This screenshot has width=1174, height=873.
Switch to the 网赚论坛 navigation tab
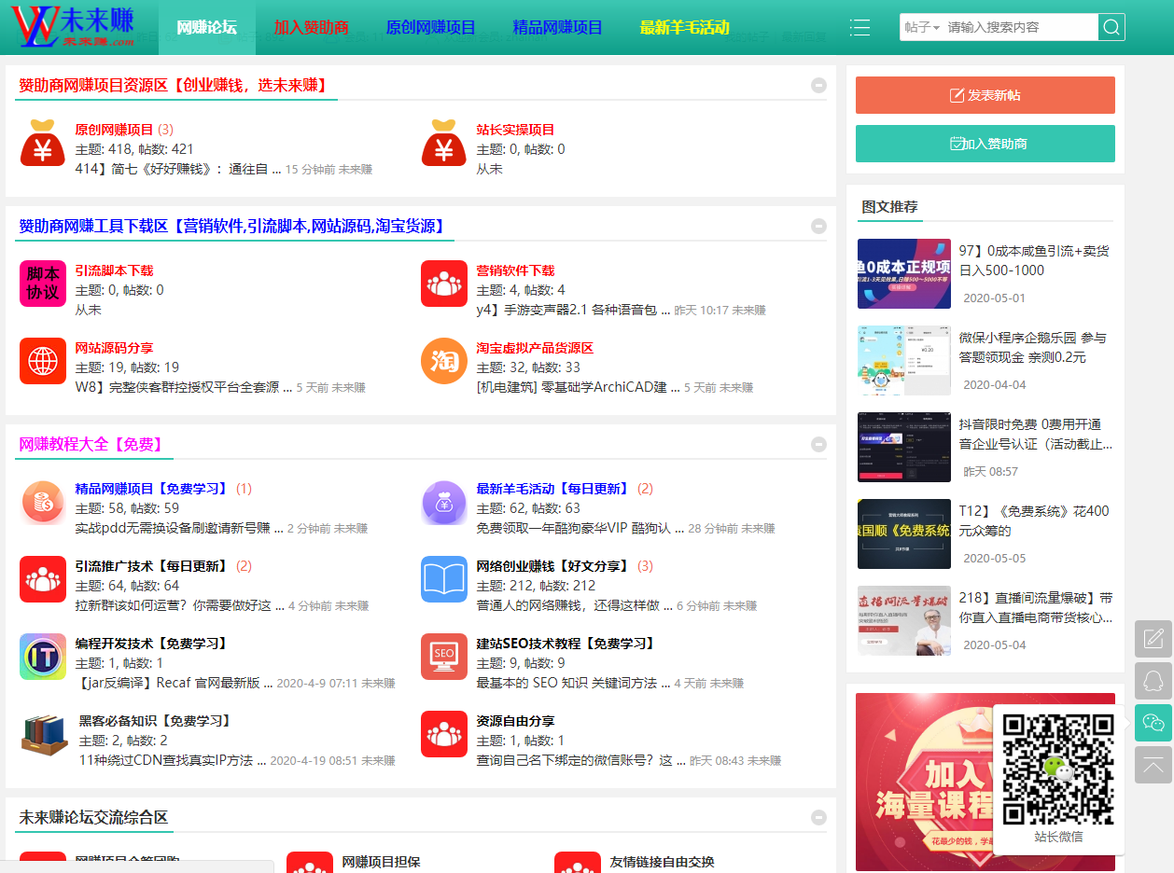click(207, 27)
